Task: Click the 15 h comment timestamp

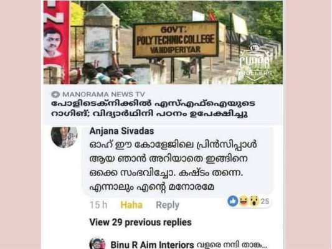Action: (98, 205)
